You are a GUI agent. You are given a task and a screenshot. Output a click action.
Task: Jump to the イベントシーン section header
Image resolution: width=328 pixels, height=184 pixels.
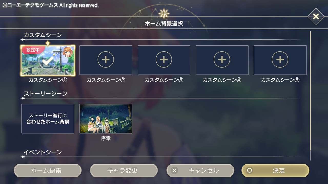(x=43, y=152)
